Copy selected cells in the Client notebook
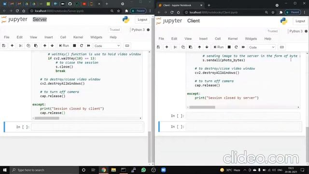Screen dimensions: 309x174 pos(183,47)
